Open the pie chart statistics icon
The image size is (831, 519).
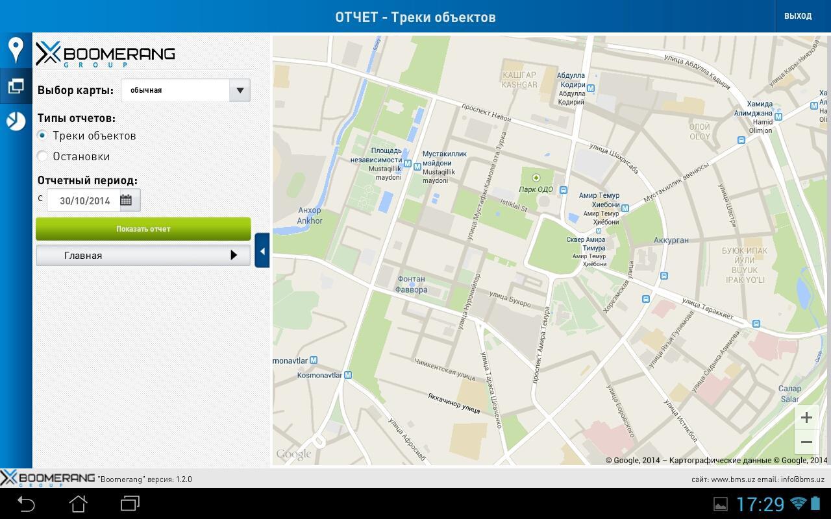pos(16,121)
